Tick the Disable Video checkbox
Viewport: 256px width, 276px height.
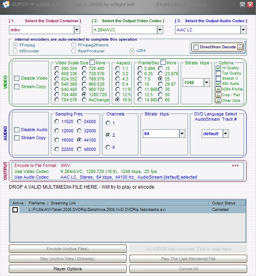tap(17, 78)
